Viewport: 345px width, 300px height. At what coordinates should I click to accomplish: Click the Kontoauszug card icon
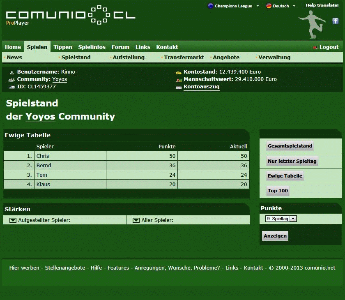coord(178,87)
